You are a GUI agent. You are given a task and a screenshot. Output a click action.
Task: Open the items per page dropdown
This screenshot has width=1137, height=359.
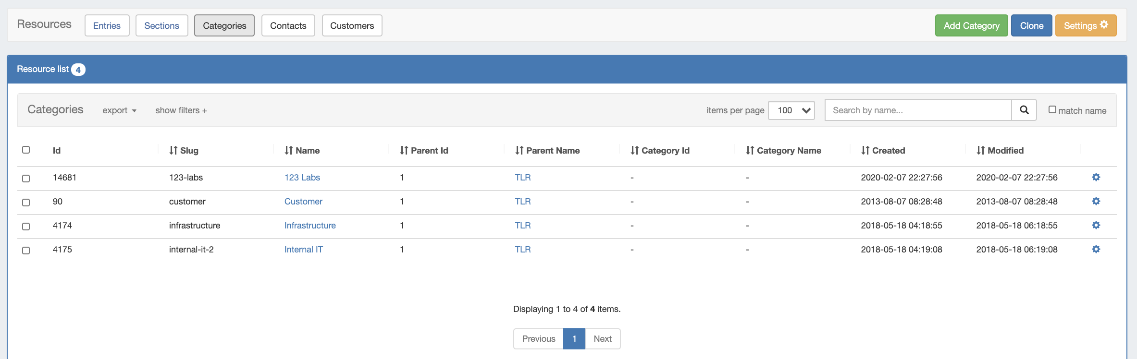click(791, 110)
